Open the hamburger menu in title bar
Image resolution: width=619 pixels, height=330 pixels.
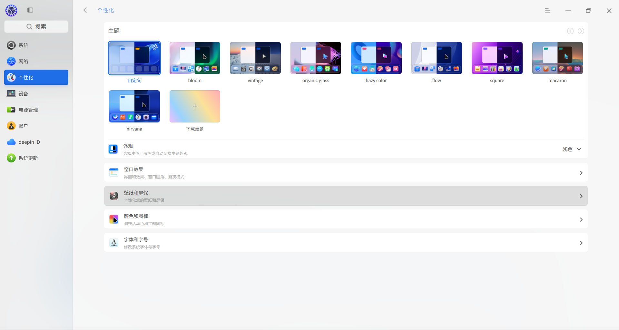tap(547, 11)
